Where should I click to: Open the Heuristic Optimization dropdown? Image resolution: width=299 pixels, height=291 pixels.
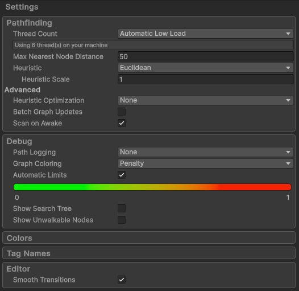(x=206, y=100)
